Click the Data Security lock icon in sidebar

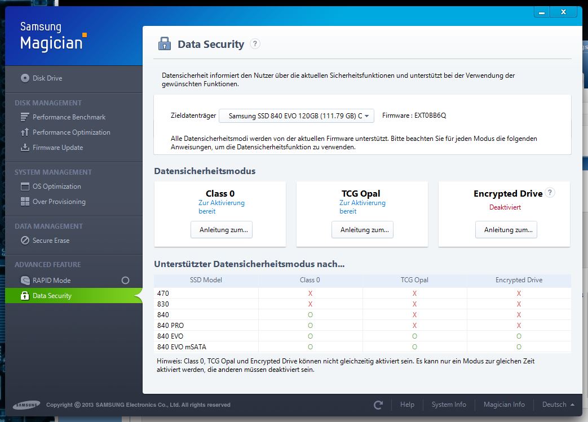(25, 295)
